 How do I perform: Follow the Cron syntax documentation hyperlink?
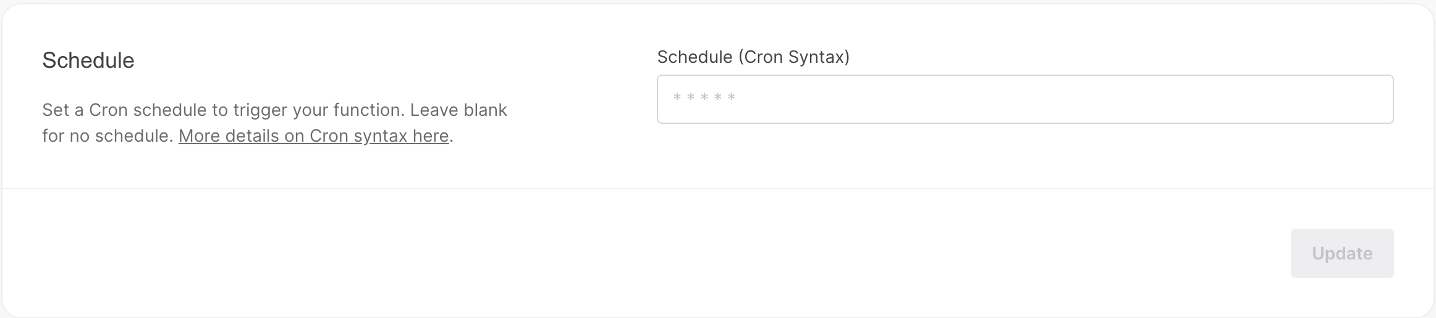pyautogui.click(x=313, y=136)
